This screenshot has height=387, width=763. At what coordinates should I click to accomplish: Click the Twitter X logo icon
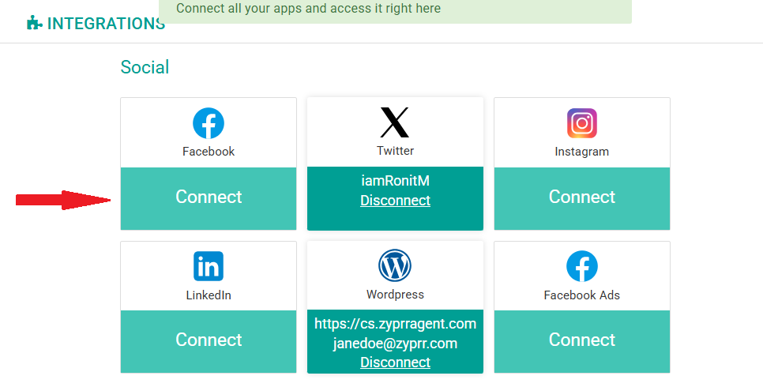tap(395, 122)
